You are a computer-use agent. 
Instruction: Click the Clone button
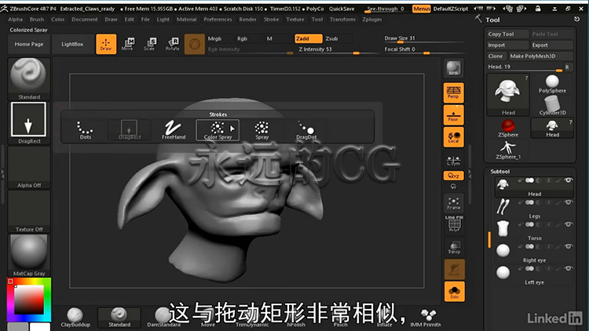pyautogui.click(x=496, y=56)
